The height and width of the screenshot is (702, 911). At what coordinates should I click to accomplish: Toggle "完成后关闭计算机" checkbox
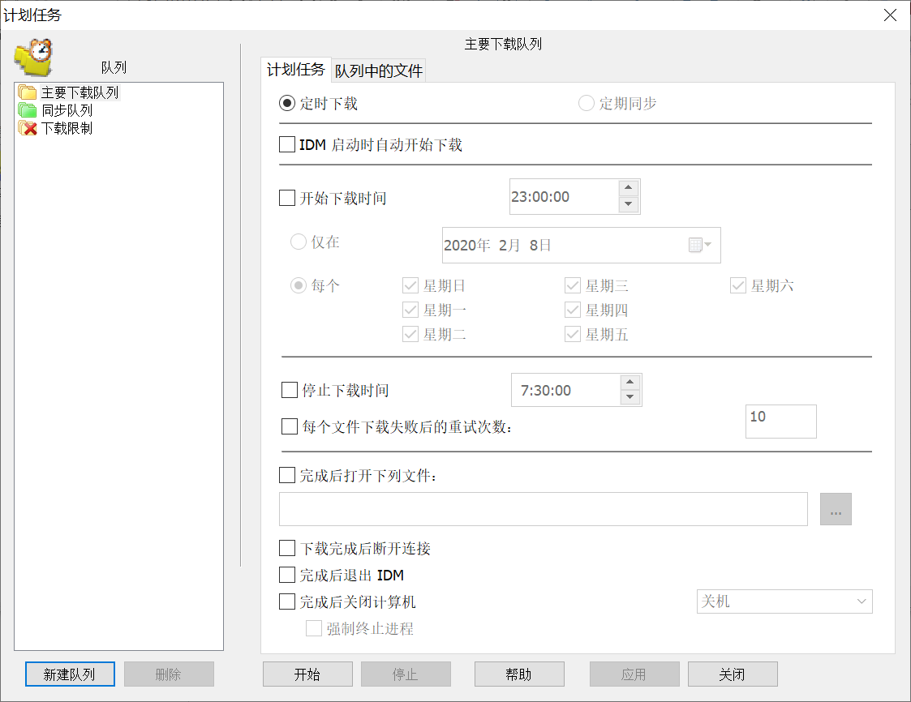287,601
